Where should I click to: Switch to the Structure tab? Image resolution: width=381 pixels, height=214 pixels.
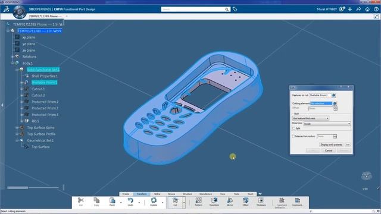188,194
